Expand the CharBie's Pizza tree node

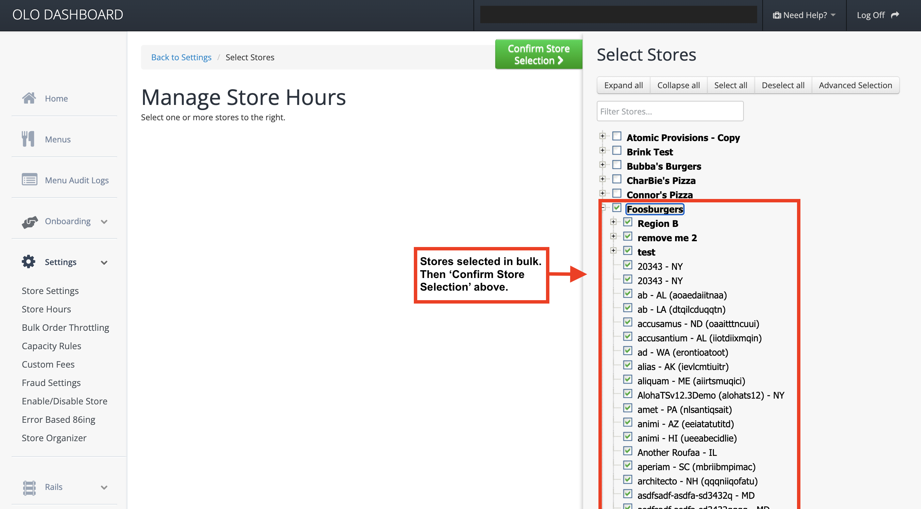[603, 179]
